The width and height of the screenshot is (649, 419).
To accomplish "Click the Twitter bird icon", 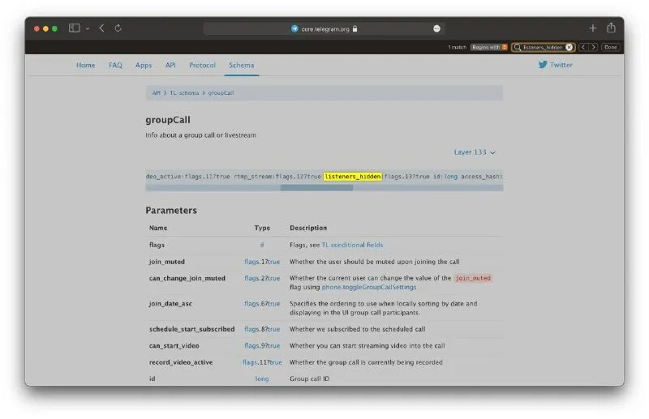I will (x=543, y=65).
